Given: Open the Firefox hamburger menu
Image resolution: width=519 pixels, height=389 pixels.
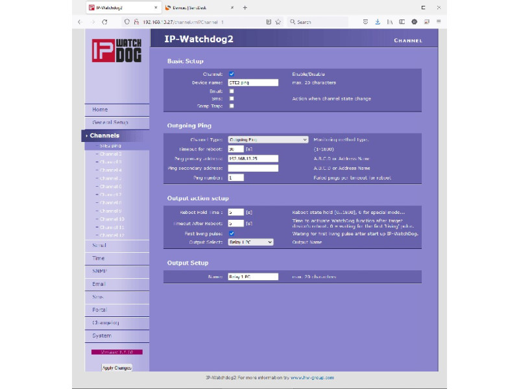Looking at the screenshot, I should [x=439, y=21].
